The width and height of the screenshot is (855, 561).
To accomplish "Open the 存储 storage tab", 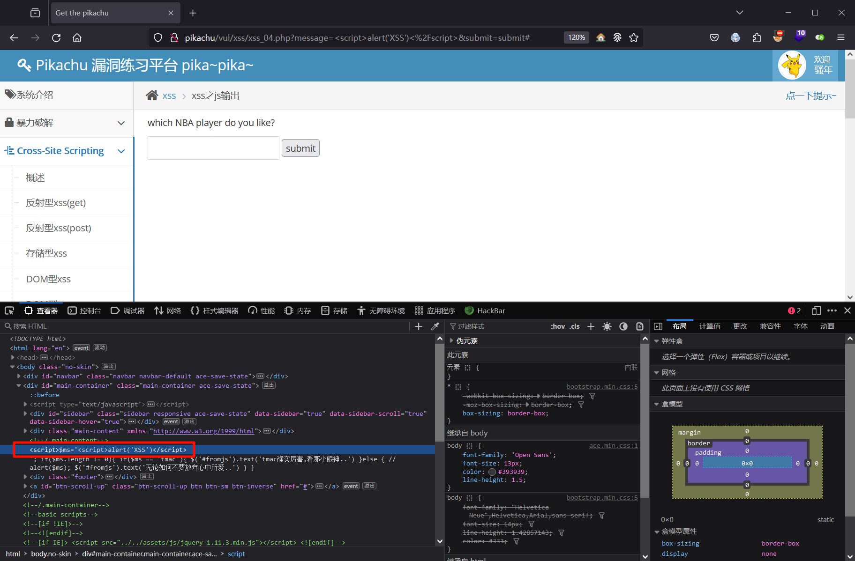I will 334,310.
